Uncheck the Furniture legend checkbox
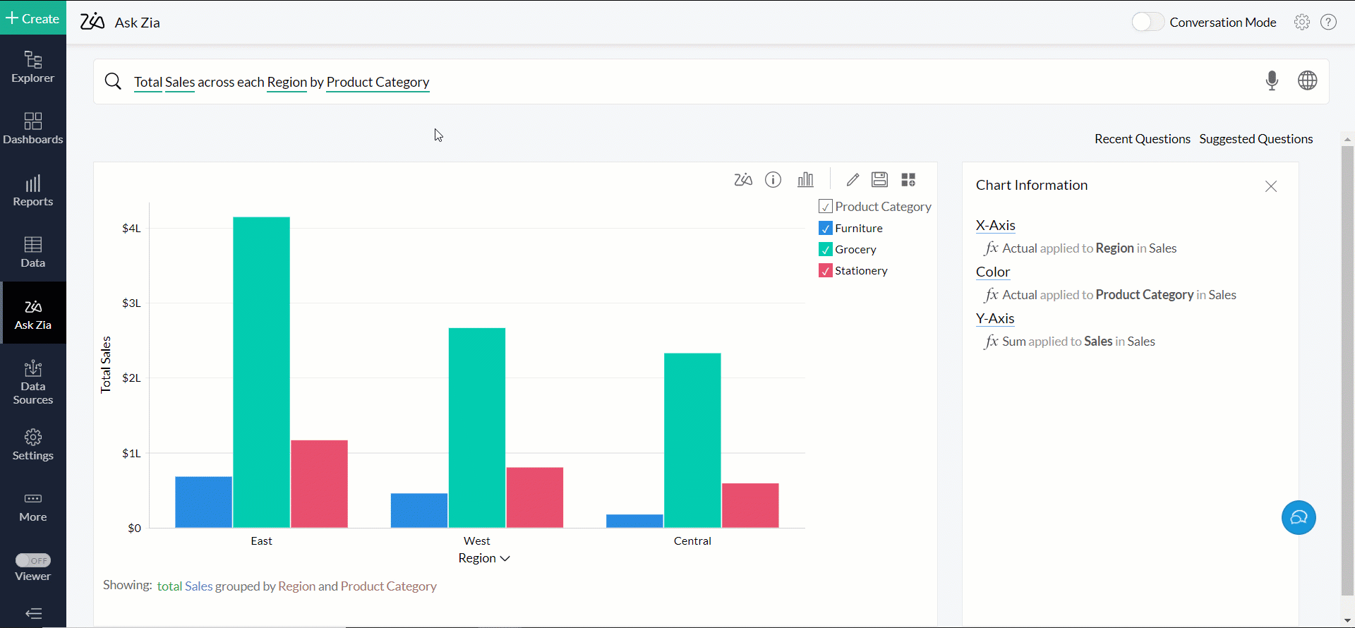Image resolution: width=1355 pixels, height=628 pixels. point(826,229)
